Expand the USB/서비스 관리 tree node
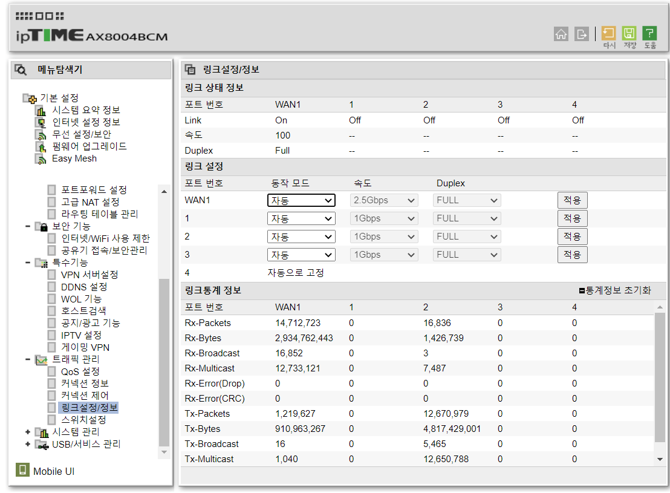This screenshot has width=670, height=493. tap(28, 445)
